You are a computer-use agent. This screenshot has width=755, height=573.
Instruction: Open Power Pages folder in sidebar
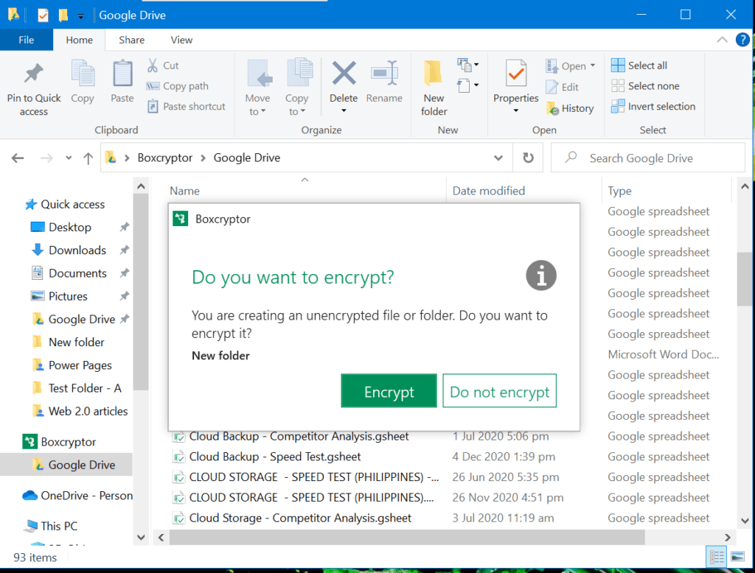80,365
